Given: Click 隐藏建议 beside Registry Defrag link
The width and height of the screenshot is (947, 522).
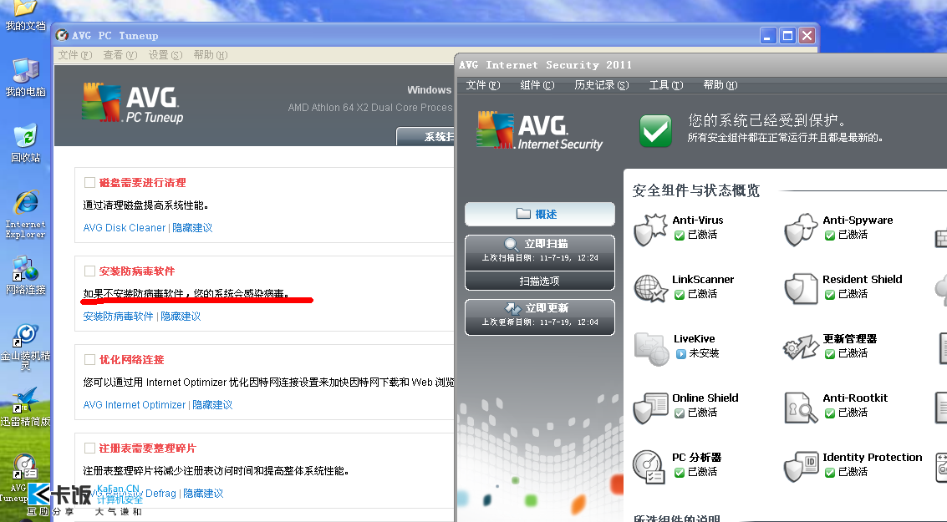Looking at the screenshot, I should pos(204,493).
